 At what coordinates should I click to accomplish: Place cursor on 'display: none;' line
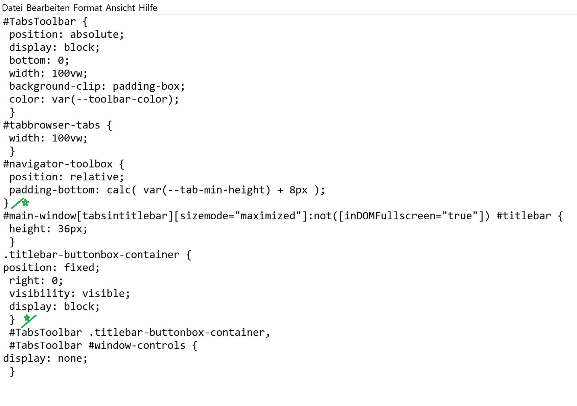point(45,358)
